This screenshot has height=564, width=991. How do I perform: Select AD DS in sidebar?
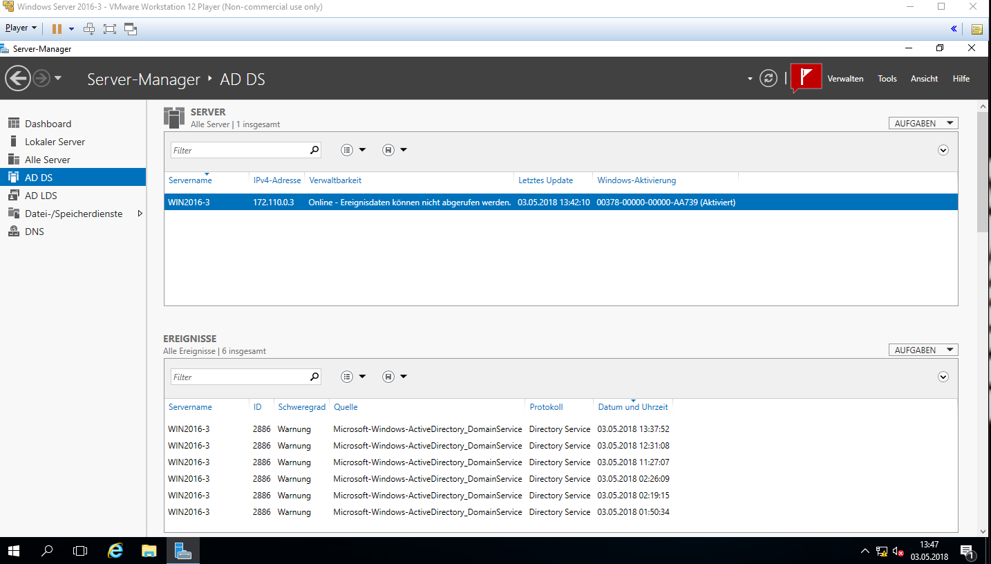pos(73,178)
